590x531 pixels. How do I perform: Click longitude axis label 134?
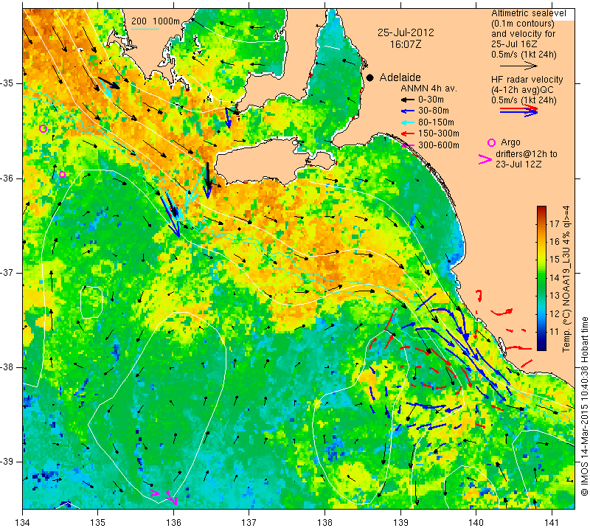[23, 523]
